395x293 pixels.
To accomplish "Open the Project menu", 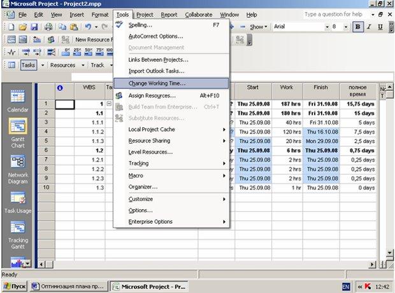I will click(145, 15).
